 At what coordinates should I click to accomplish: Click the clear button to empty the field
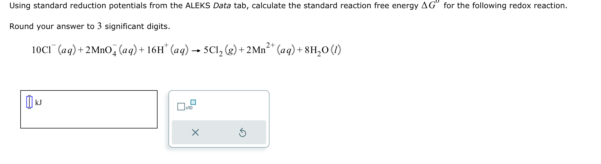pyautogui.click(x=196, y=132)
